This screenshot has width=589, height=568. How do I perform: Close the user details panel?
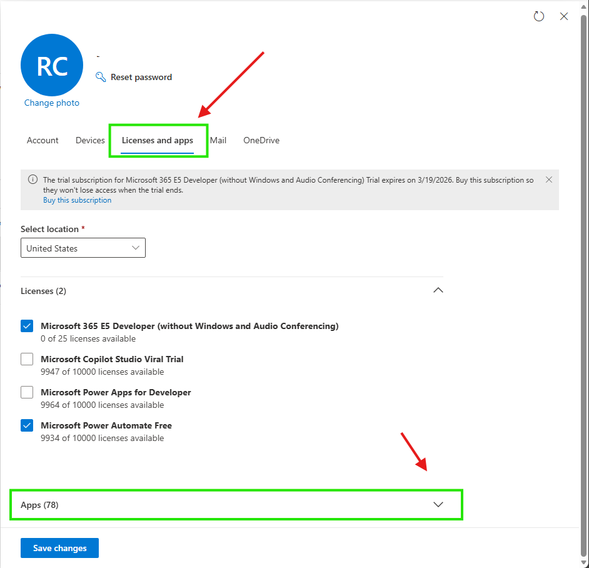[563, 16]
